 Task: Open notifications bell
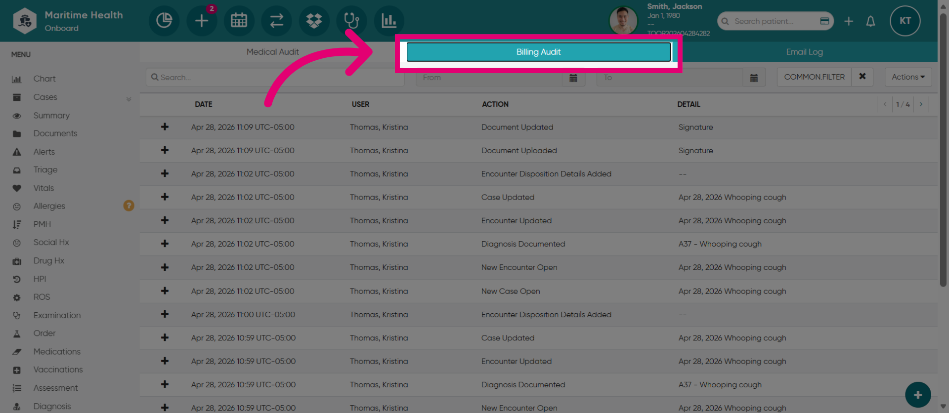[x=871, y=21]
